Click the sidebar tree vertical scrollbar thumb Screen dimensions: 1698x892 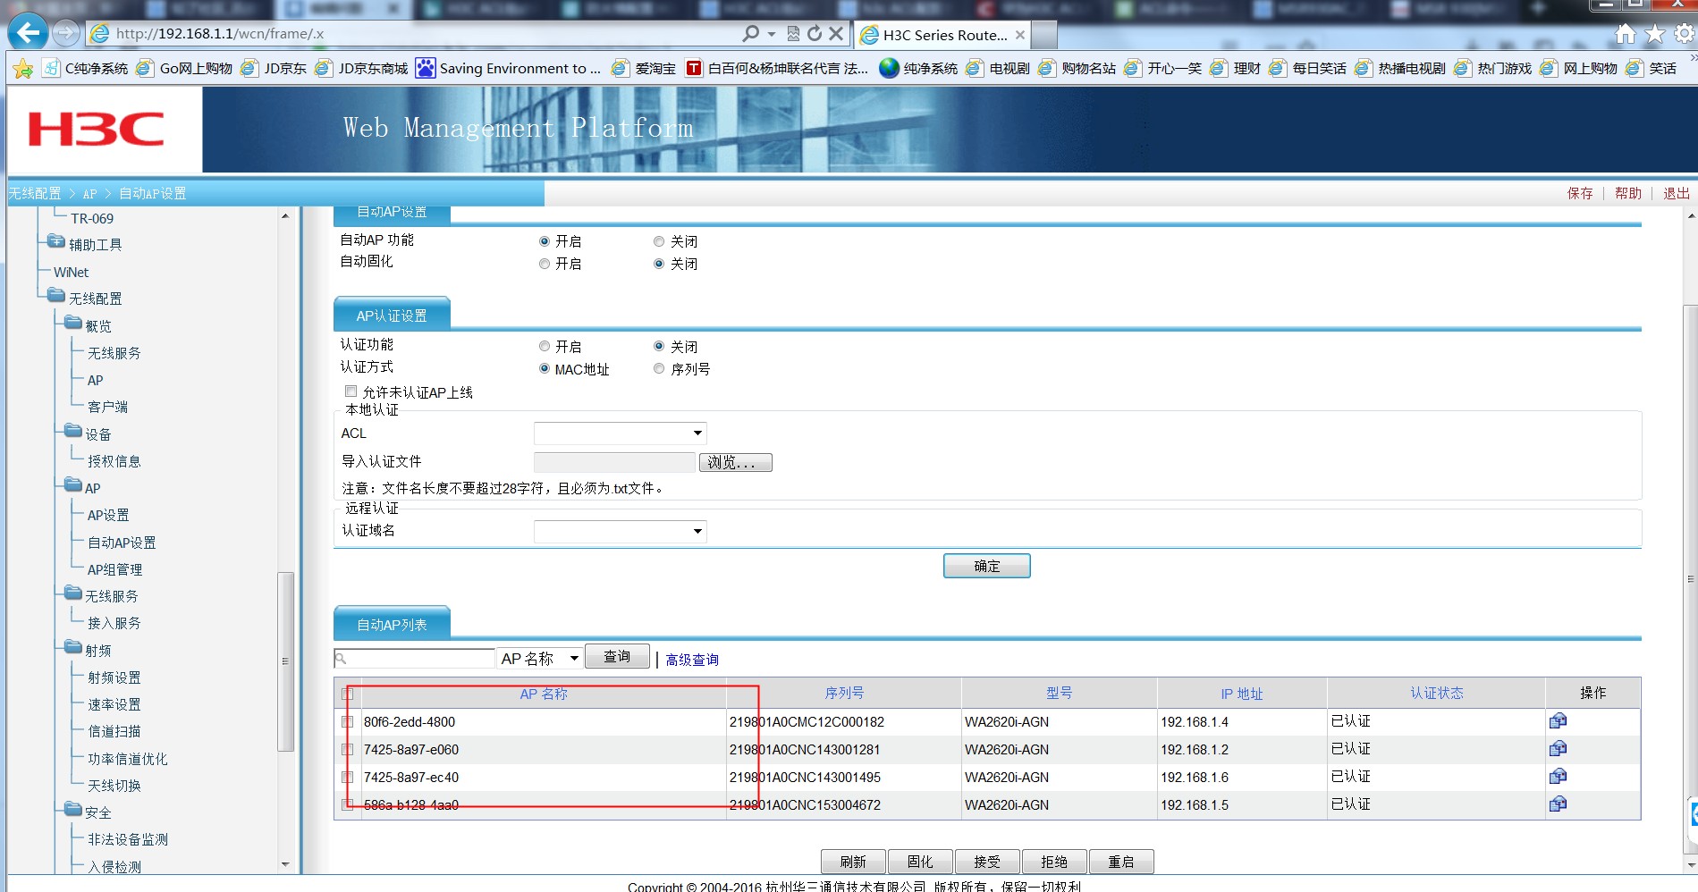[x=285, y=661]
